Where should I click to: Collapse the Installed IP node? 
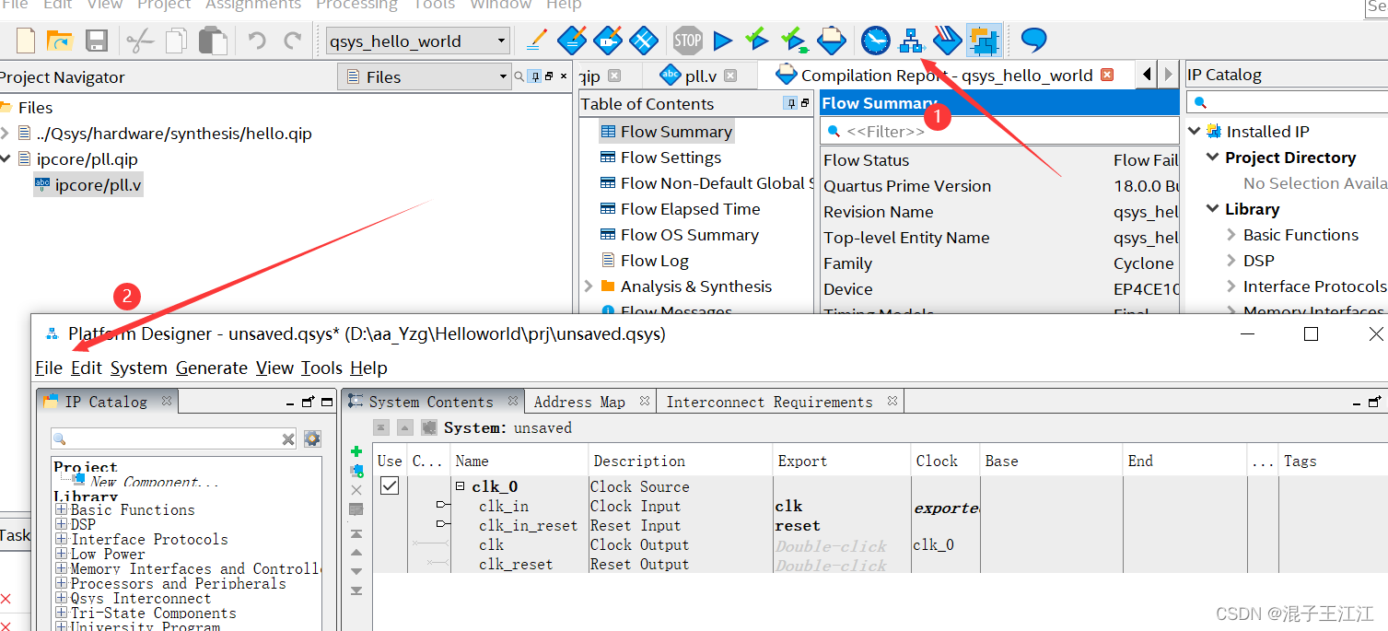pyautogui.click(x=1195, y=132)
